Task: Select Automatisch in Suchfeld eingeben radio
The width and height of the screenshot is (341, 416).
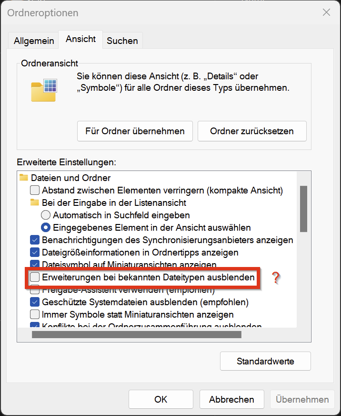Action: point(46,215)
